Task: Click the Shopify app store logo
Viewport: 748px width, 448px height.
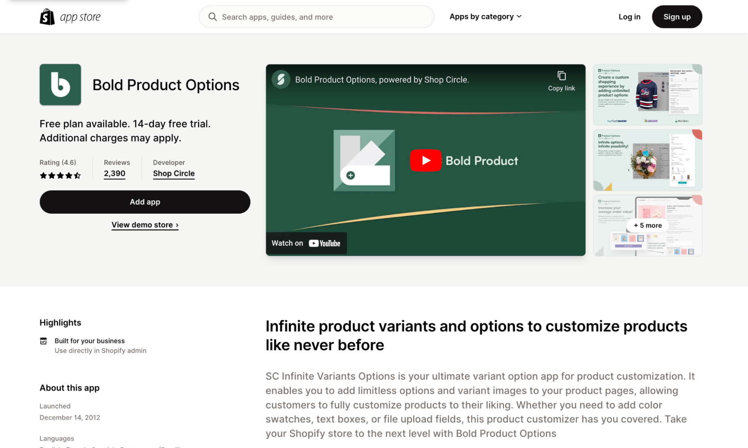Action: (x=70, y=17)
